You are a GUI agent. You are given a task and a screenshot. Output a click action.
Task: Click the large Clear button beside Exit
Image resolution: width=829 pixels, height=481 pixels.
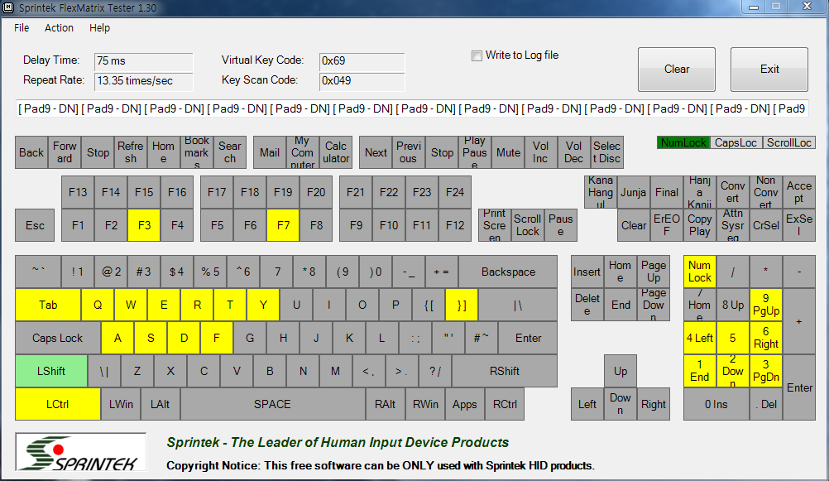coord(677,70)
